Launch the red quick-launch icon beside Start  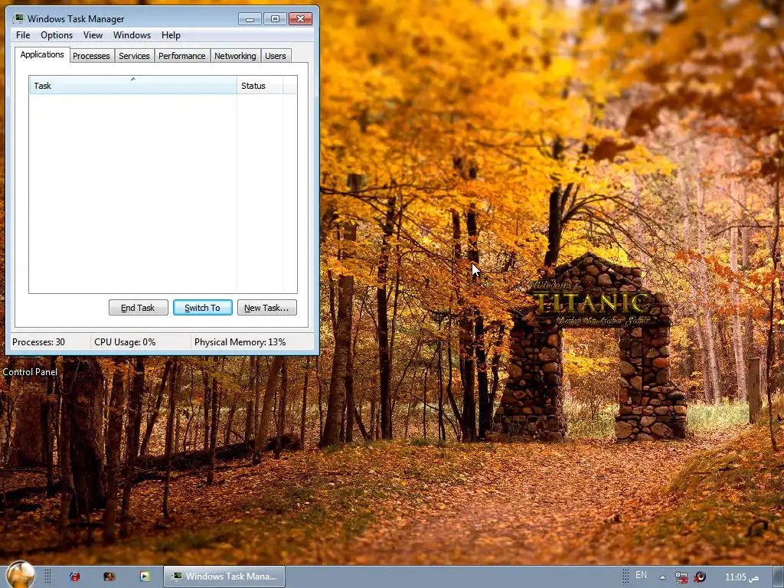coord(74,577)
